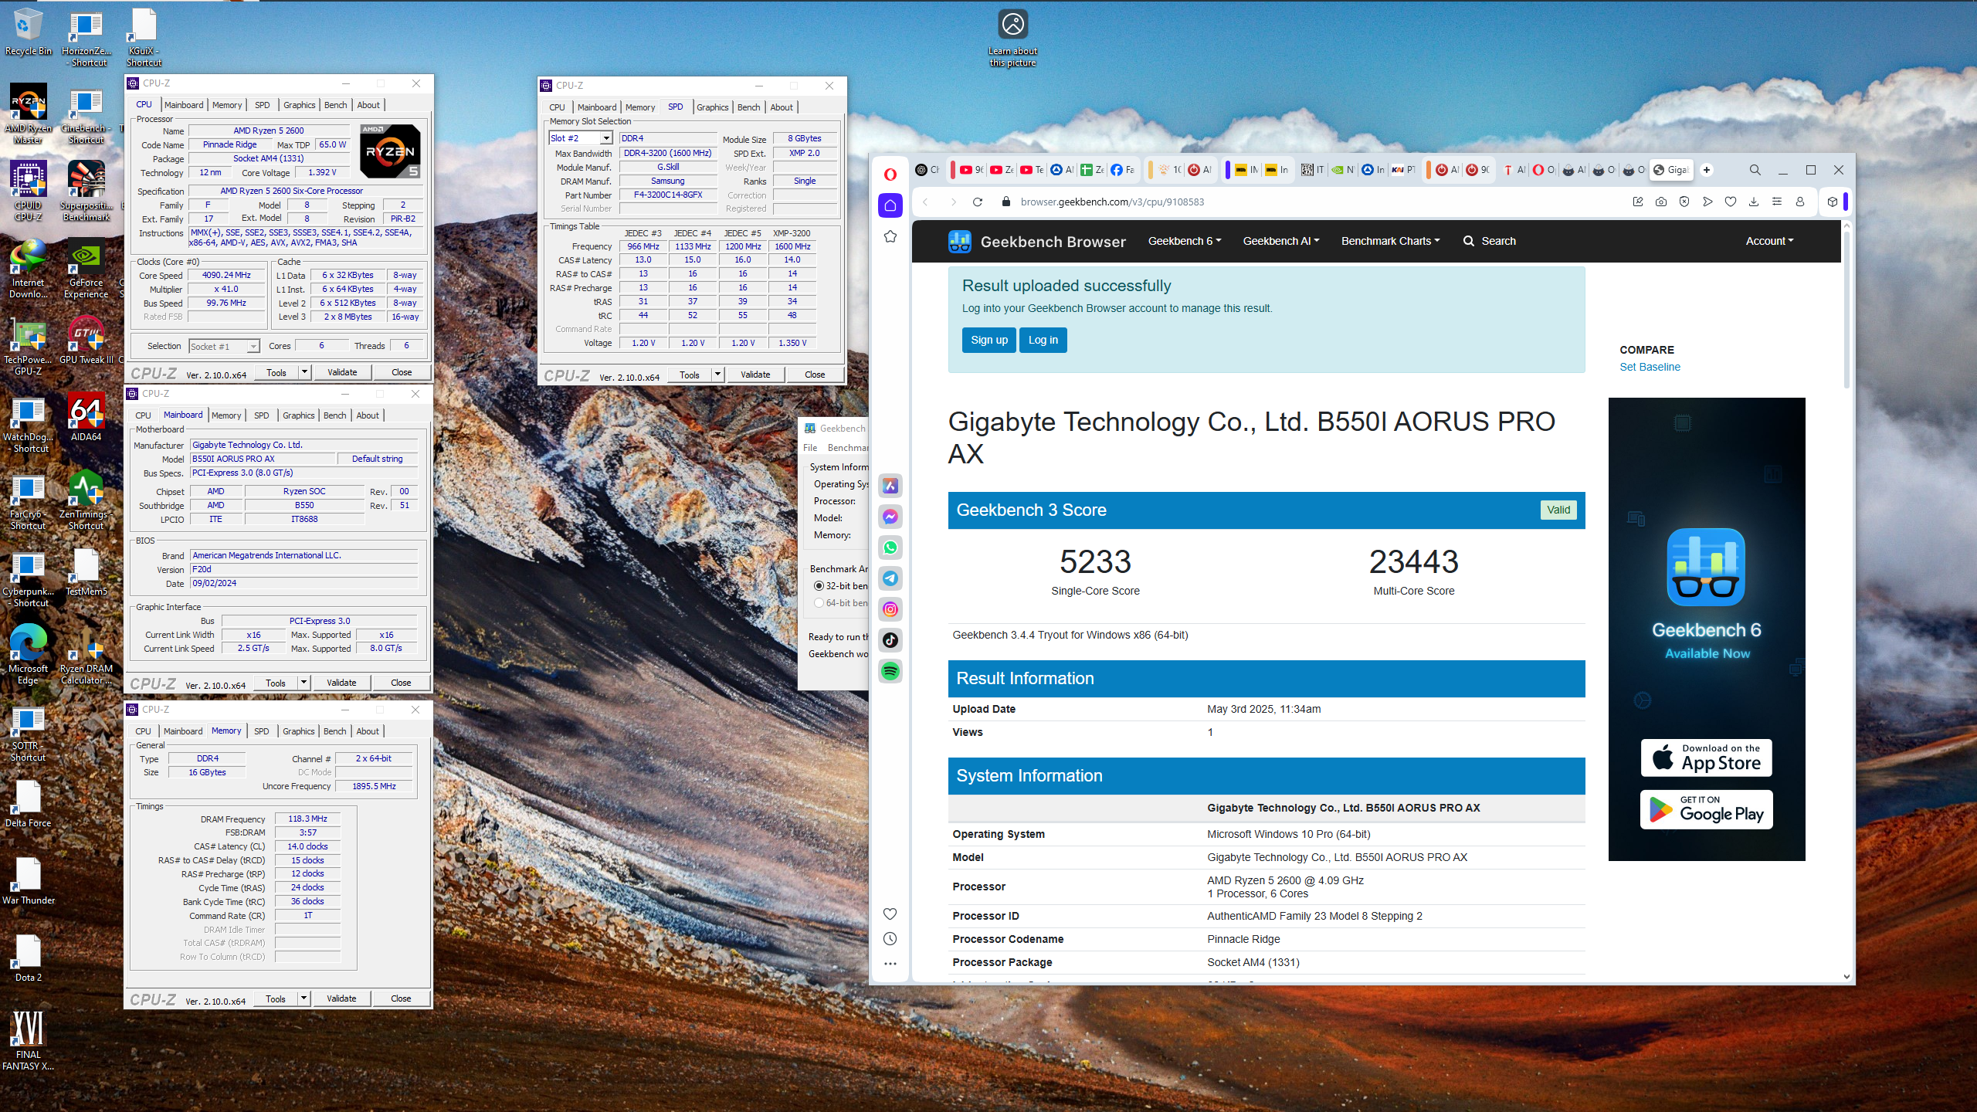
Task: Switch to Graphics tab in SPD CPU-Z window
Action: click(x=712, y=107)
